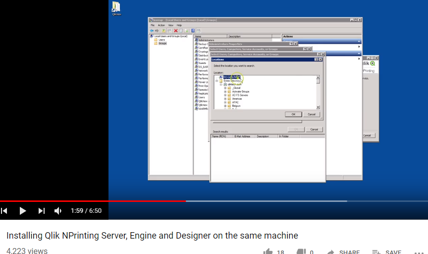The width and height of the screenshot is (428, 254).
Task: Click the video title text
Action: 152,236
